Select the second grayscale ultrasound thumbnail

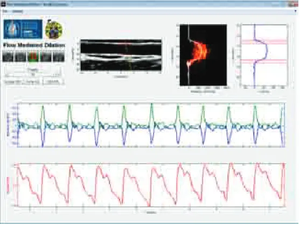(x=20, y=57)
